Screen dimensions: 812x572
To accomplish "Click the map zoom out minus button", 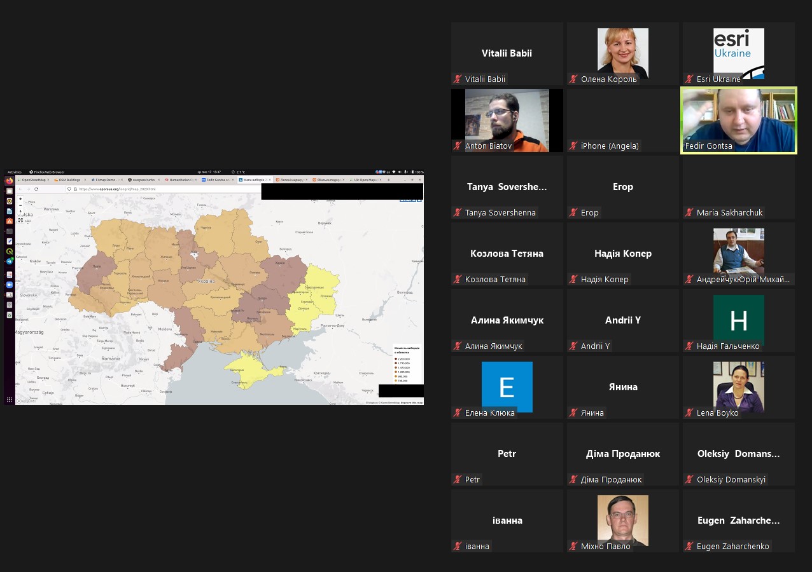I will 20,205.
